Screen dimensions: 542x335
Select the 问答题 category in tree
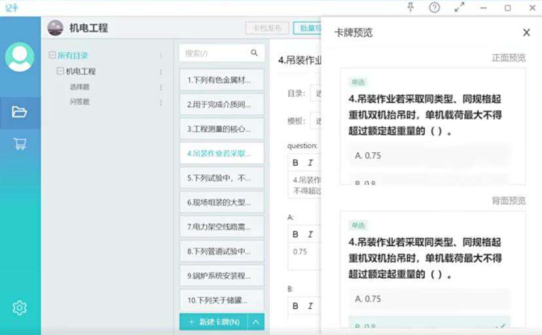(80, 102)
